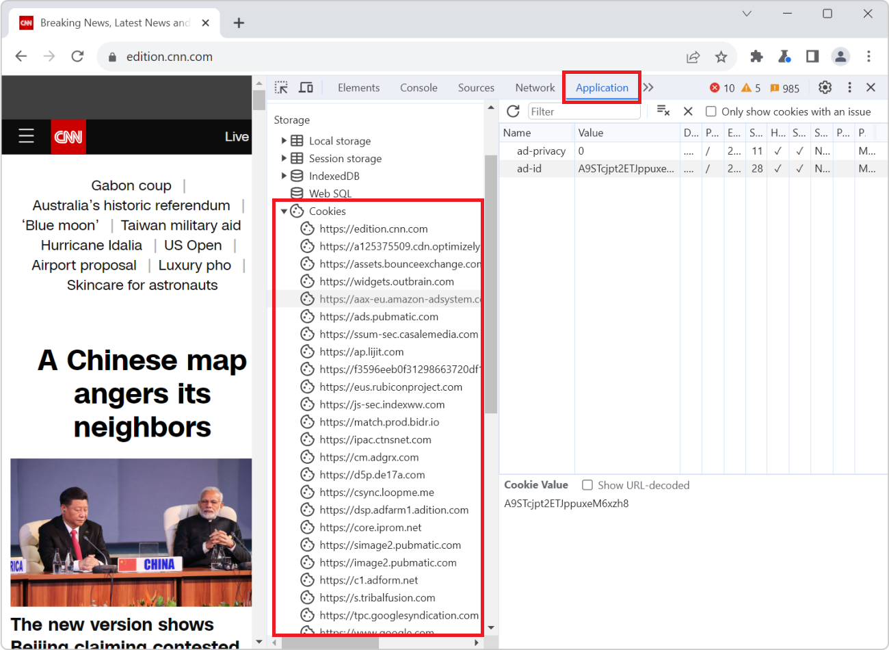The width and height of the screenshot is (889, 650).
Task: Open DevTools settings gear
Action: [x=825, y=88]
